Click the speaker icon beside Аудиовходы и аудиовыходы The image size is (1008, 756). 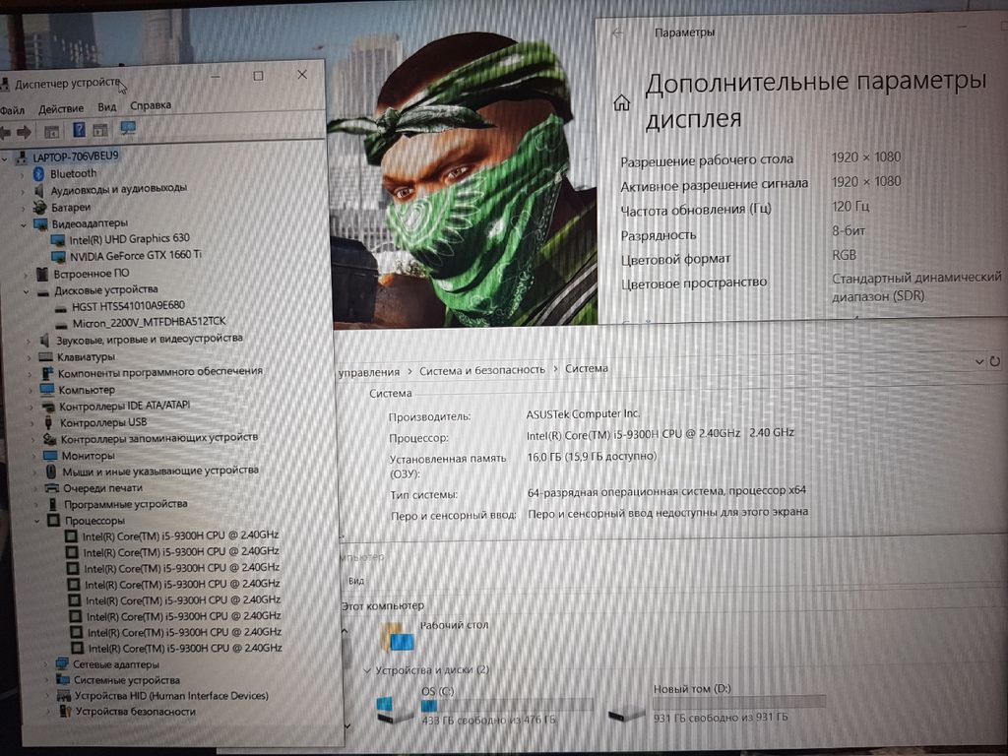[x=38, y=190]
